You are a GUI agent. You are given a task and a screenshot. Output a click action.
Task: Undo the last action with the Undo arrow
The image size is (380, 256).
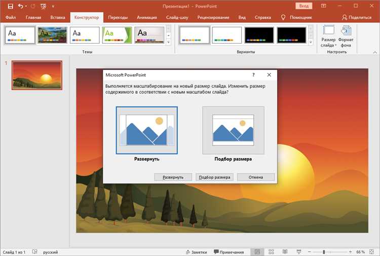click(20, 6)
